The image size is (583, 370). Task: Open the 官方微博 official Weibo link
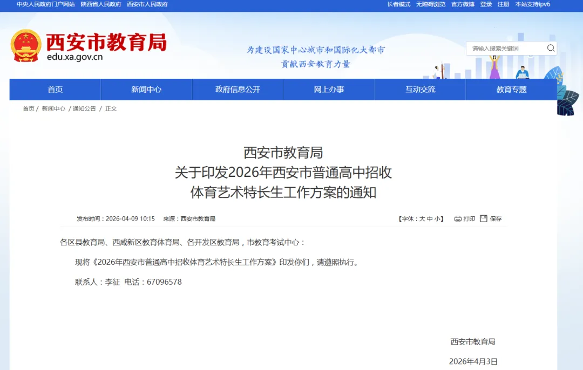463,4
